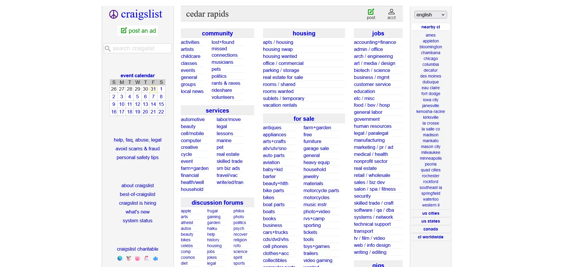Open apts / housing category
The image size is (561, 267).
[278, 42]
